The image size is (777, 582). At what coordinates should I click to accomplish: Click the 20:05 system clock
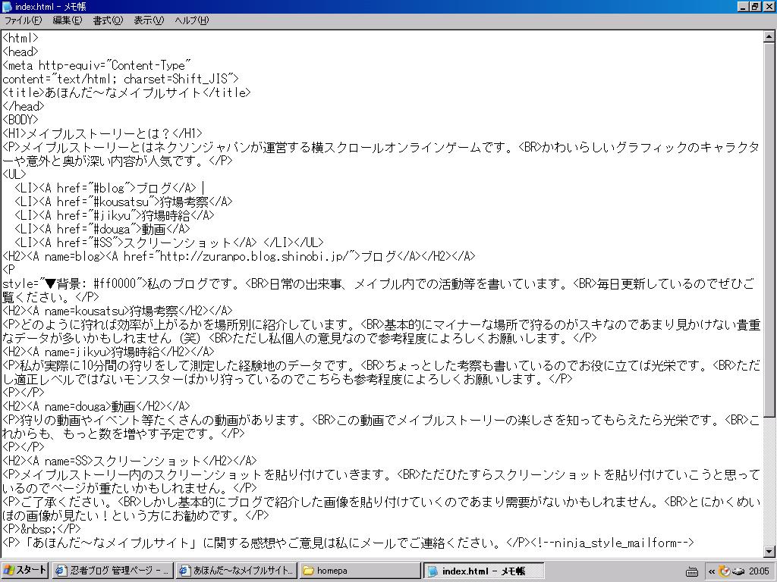(x=759, y=571)
